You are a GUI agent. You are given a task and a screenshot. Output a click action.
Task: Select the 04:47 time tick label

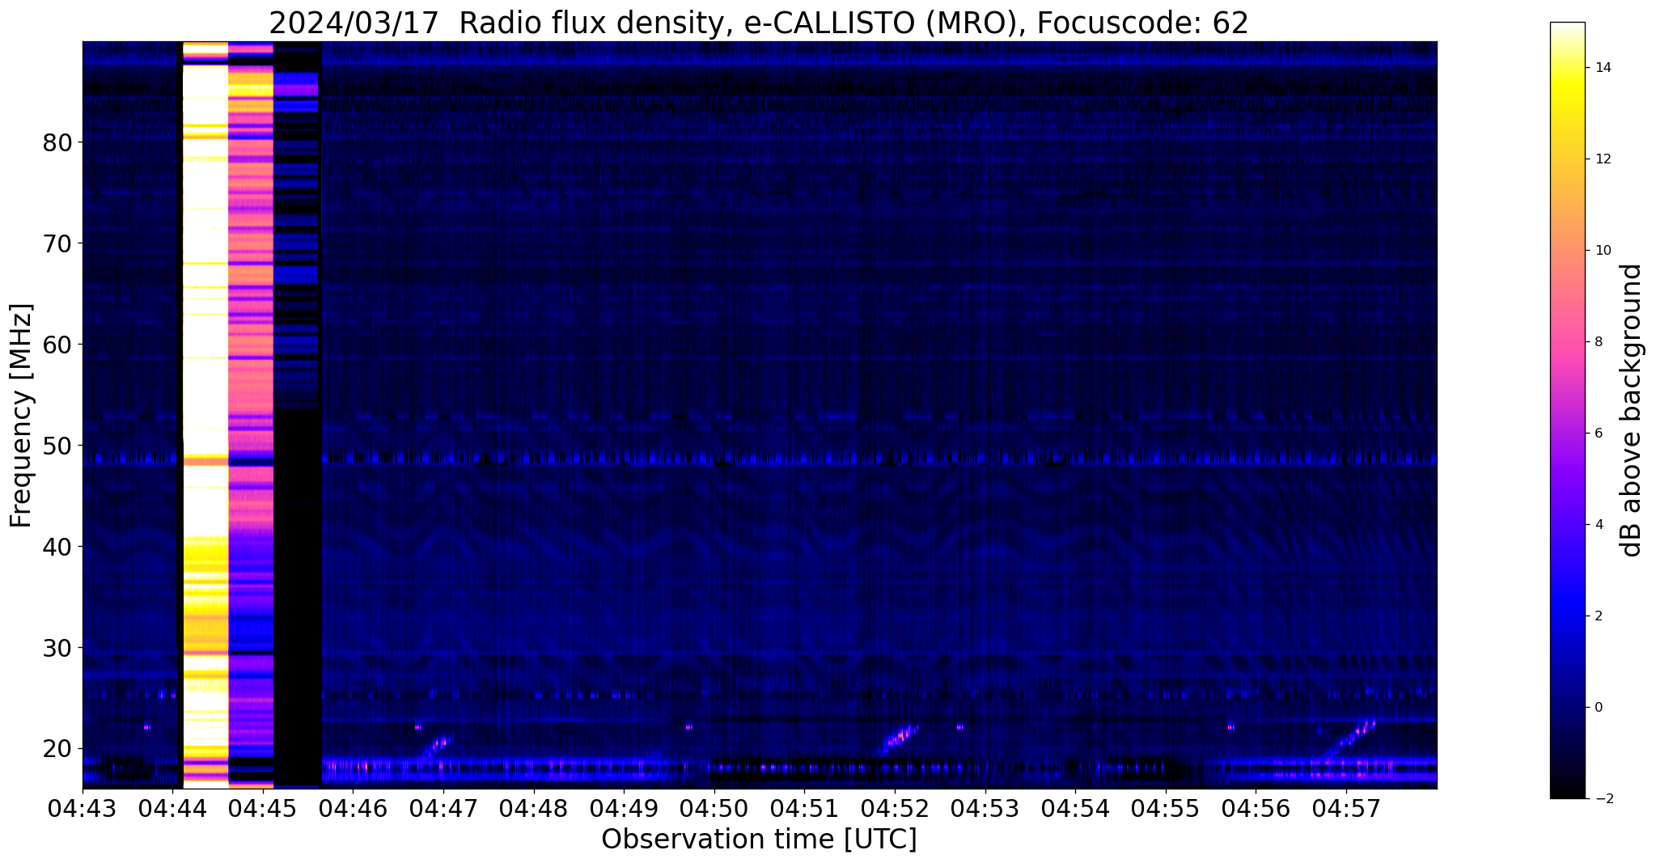click(x=443, y=807)
